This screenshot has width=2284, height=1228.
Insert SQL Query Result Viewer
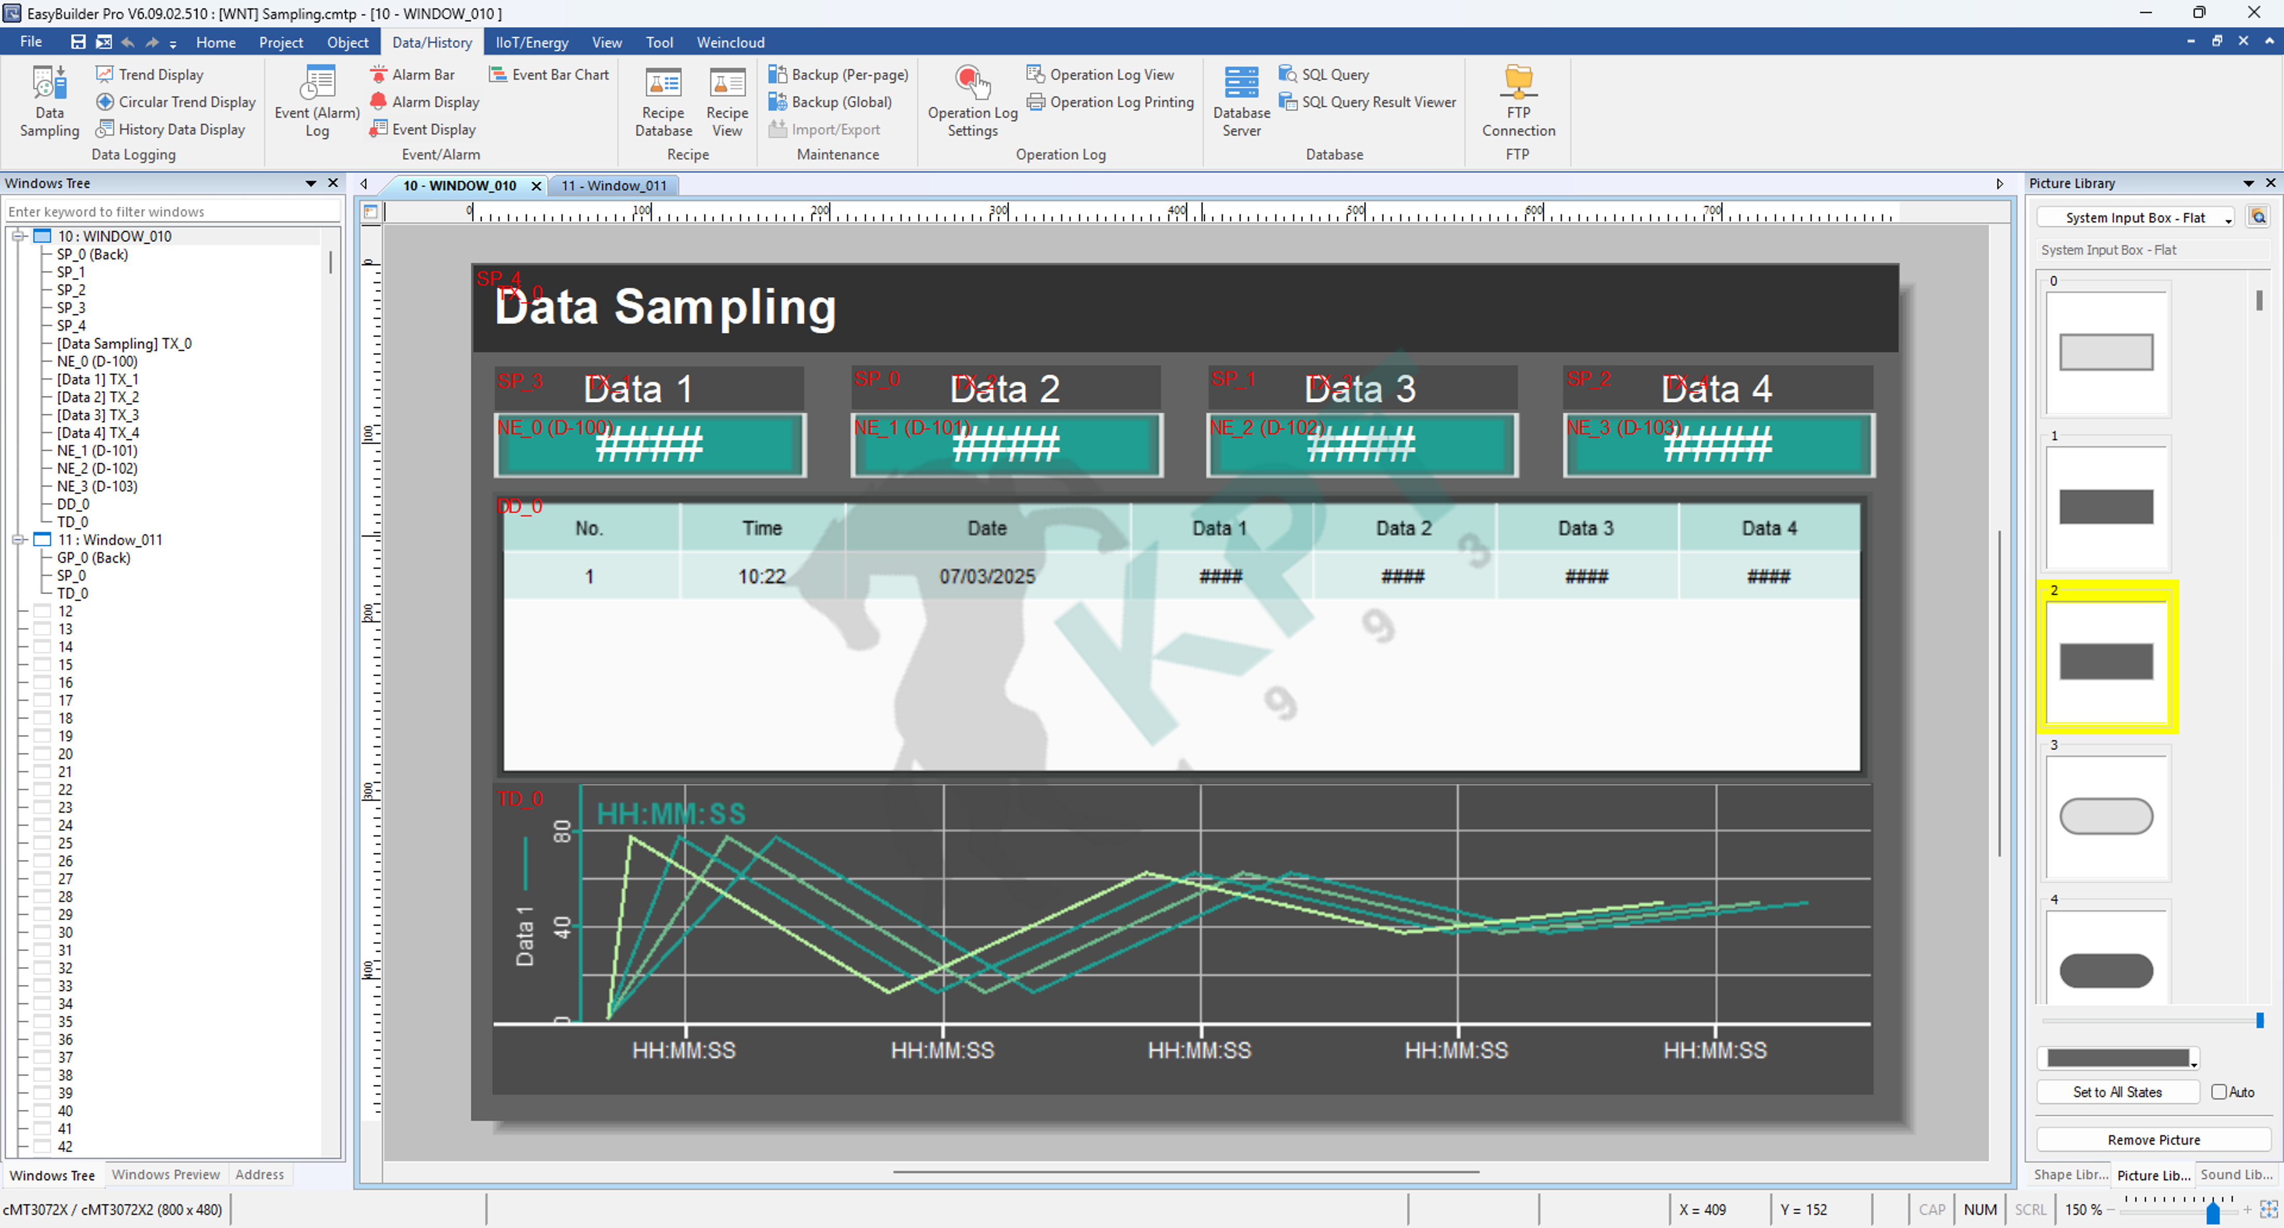tap(1367, 102)
